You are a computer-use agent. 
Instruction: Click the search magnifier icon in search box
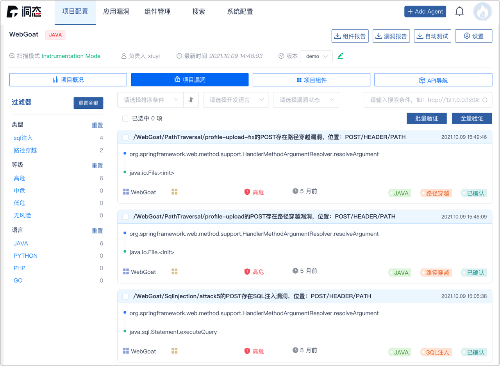click(x=485, y=100)
